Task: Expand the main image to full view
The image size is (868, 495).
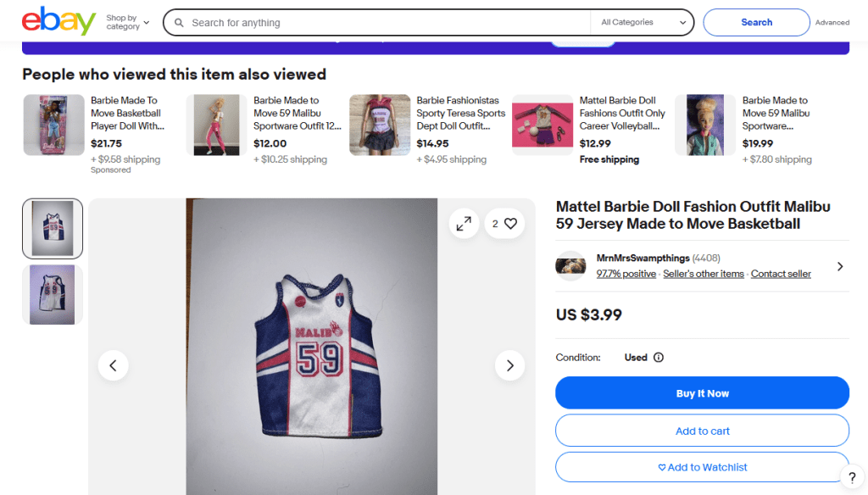Action: click(464, 224)
